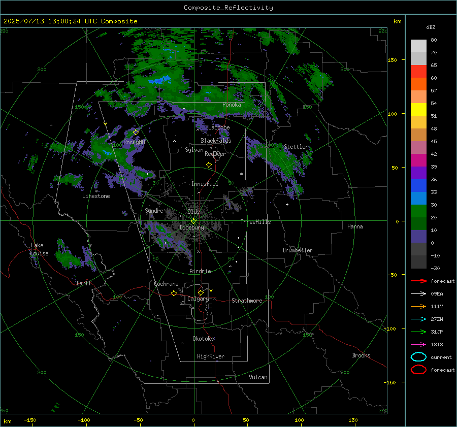
Task: Click the Hanna label
Action: pos(355,226)
